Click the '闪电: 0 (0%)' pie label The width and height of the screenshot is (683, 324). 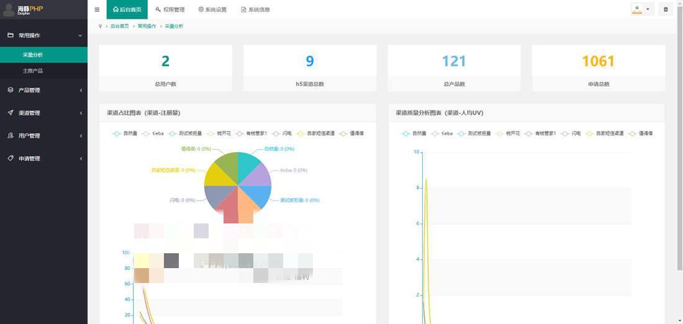tap(182, 200)
